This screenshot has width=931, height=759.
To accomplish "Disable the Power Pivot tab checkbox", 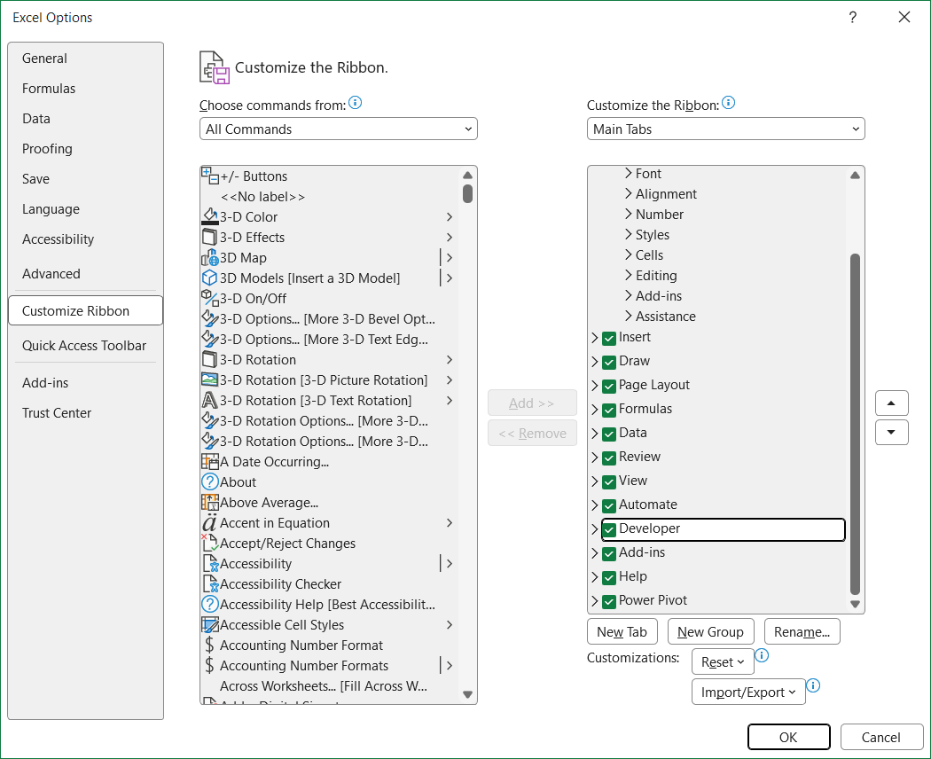I will 608,600.
